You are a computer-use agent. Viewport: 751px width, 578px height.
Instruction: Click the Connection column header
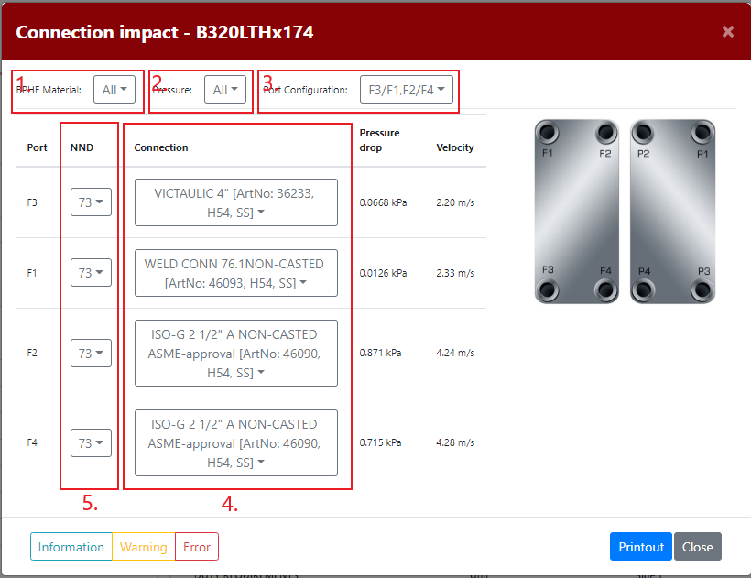point(161,147)
